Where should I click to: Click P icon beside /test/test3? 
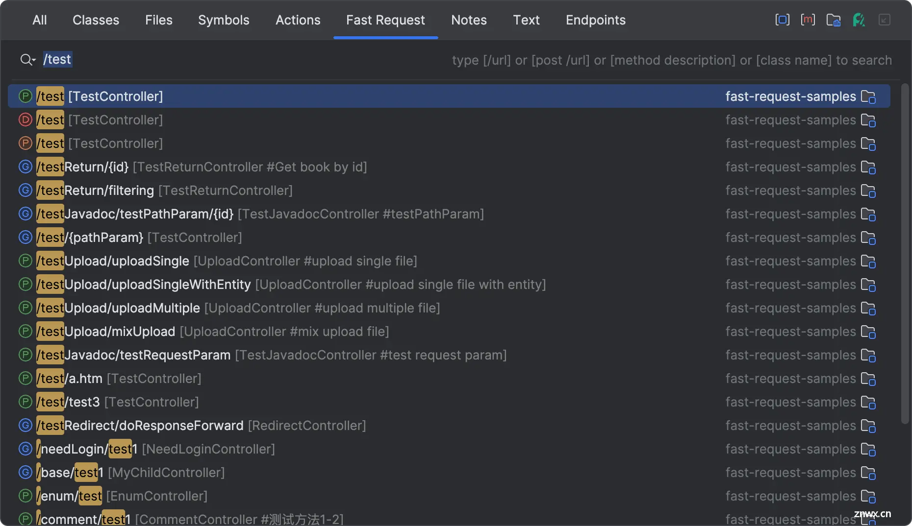25,402
